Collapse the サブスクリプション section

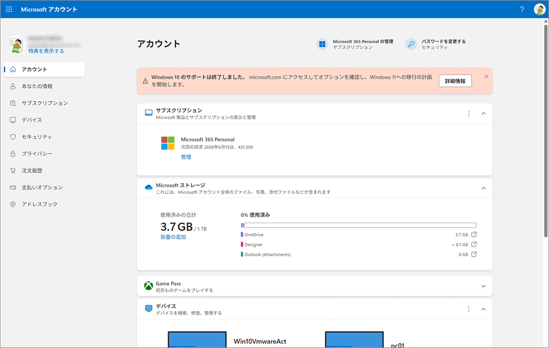[x=483, y=113]
